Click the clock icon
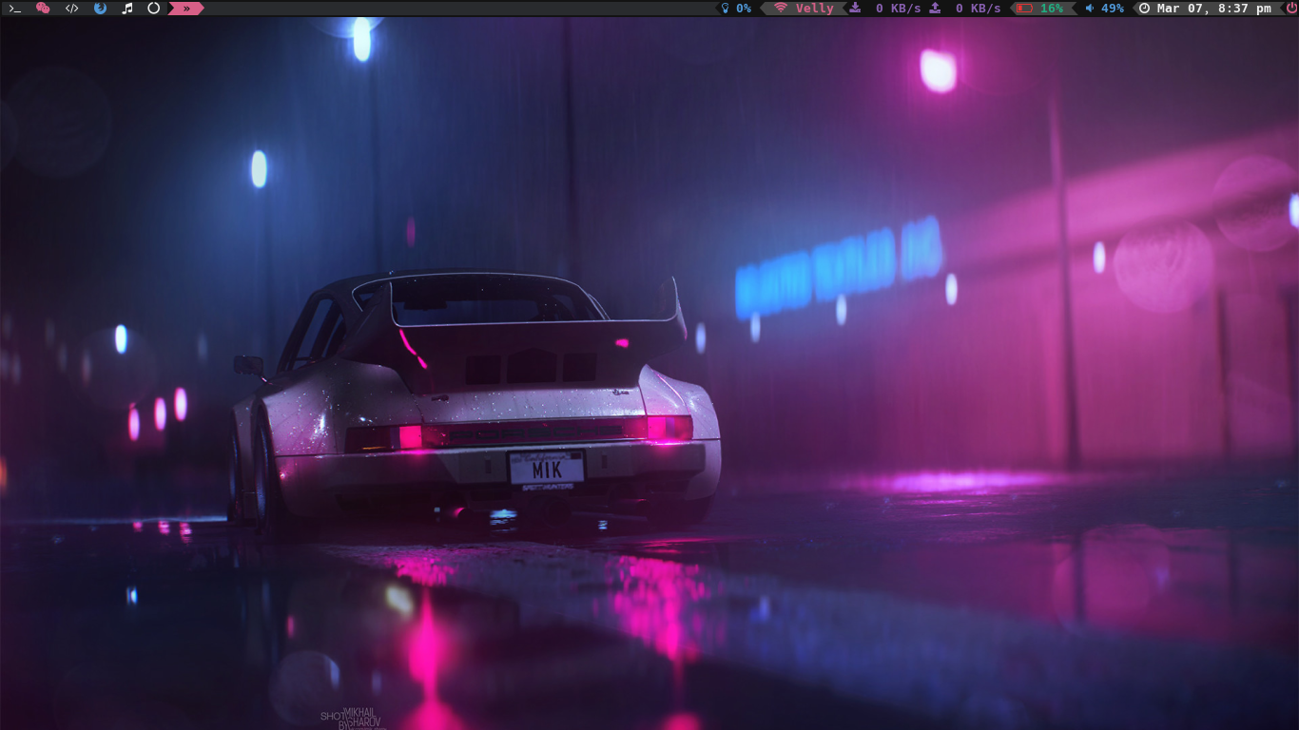 click(x=1144, y=9)
